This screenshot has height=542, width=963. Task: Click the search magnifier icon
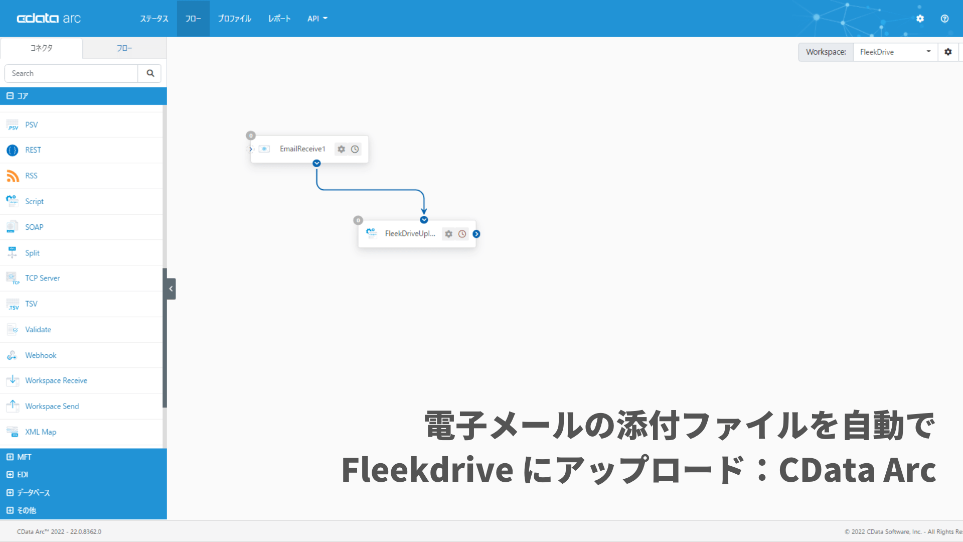point(149,73)
